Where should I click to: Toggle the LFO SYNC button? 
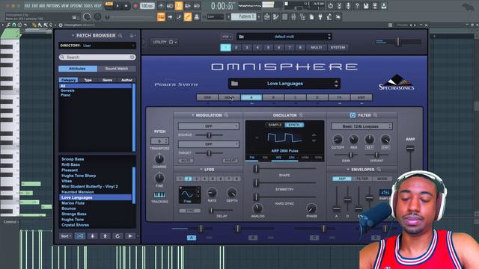189,211
